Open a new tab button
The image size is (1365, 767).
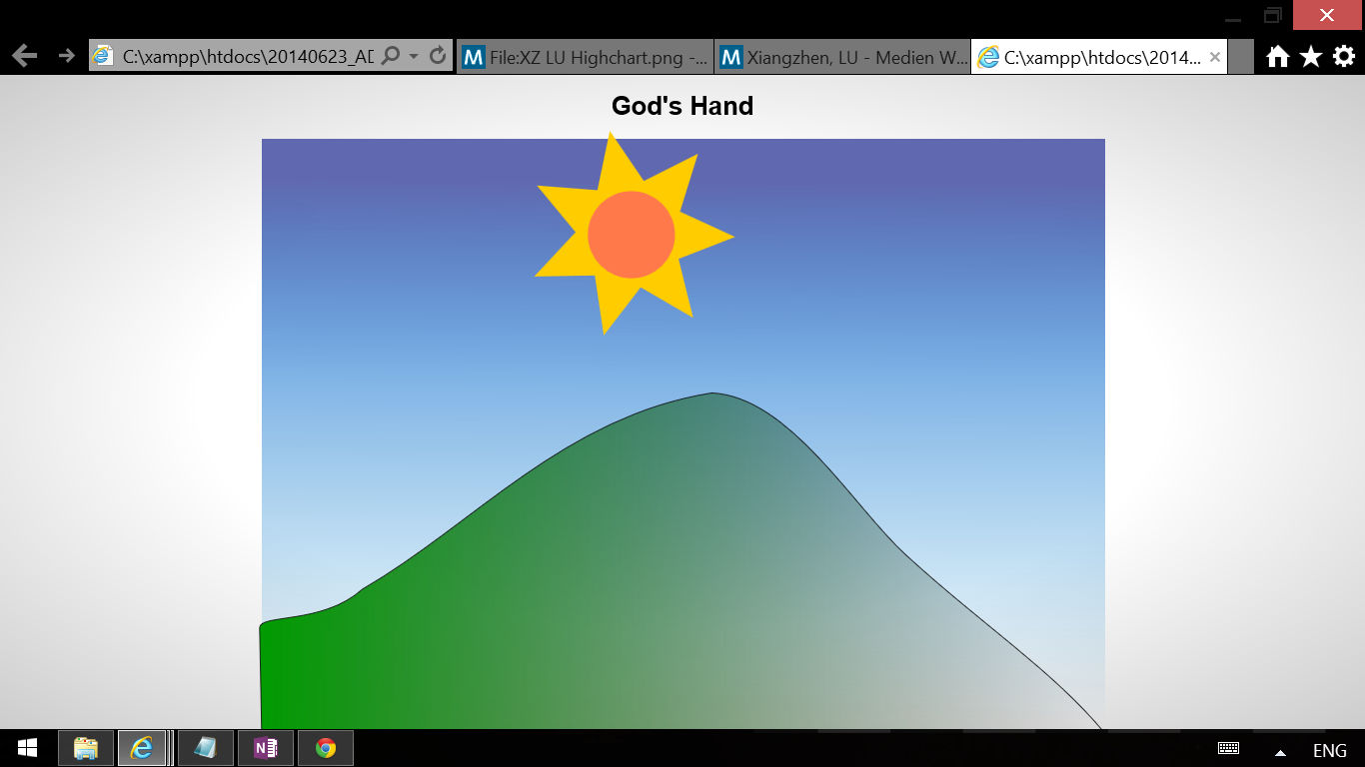[x=1240, y=57]
